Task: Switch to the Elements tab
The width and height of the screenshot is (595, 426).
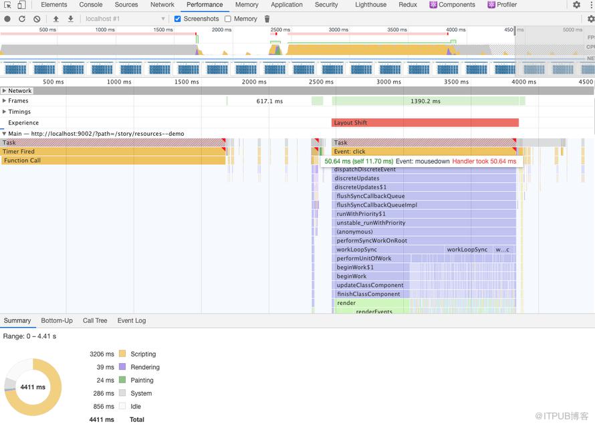Action: 54,5
